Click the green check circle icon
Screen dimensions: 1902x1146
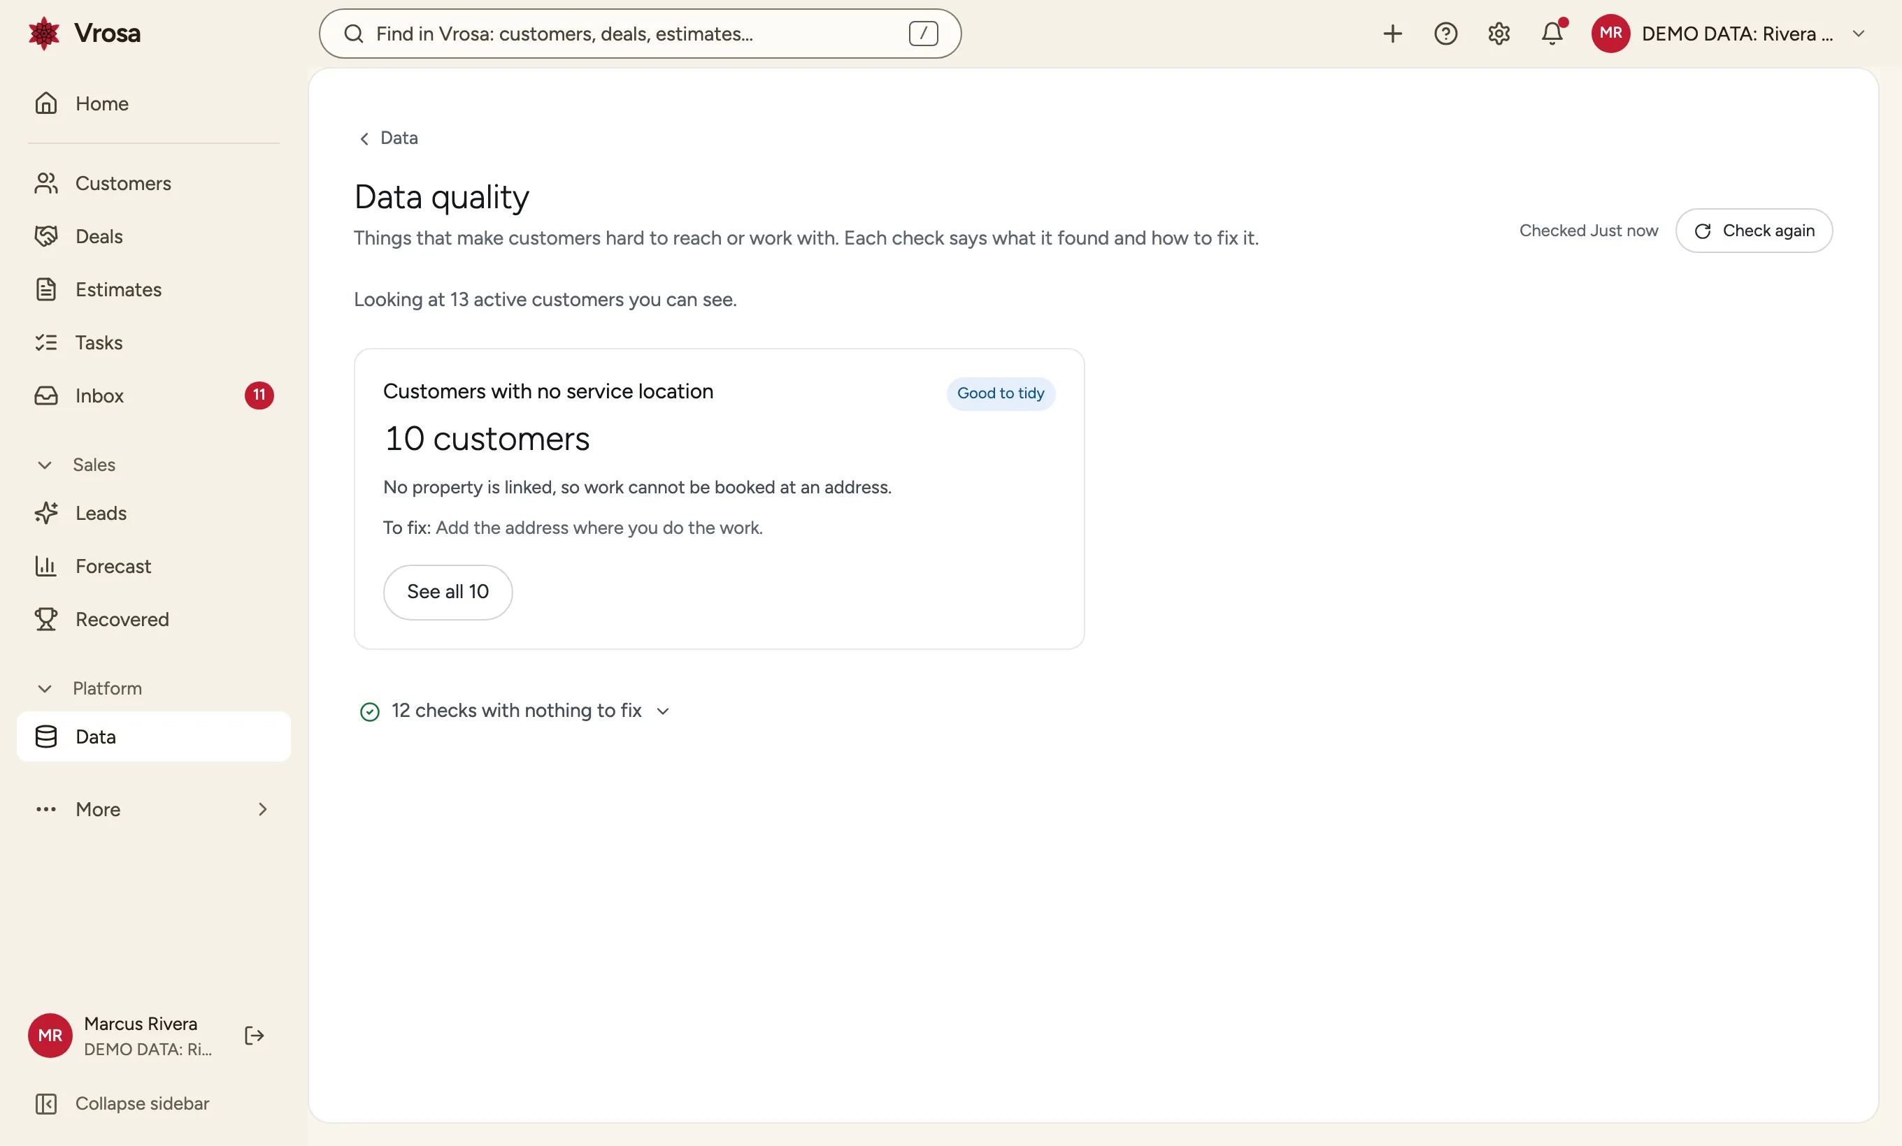[370, 712]
